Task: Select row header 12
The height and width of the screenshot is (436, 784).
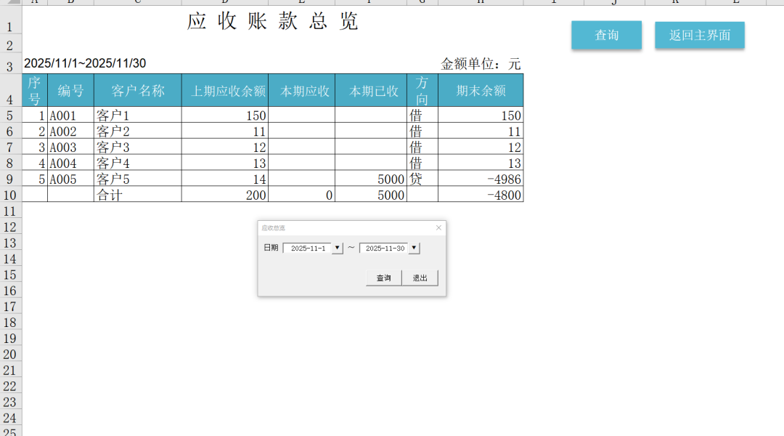Action: (x=10, y=227)
